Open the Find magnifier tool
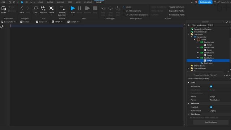Viewport: 231px width, 130px height. [35, 8]
